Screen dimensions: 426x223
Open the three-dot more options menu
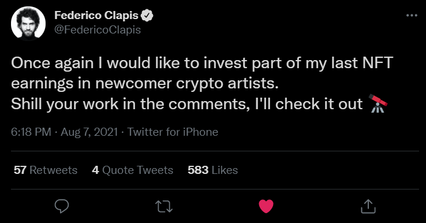click(x=412, y=16)
